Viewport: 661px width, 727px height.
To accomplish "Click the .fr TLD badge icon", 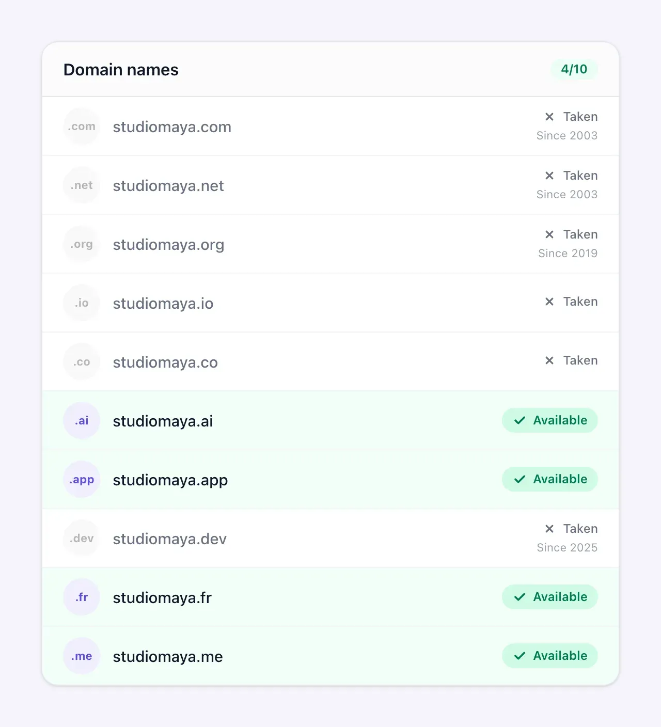I will [x=82, y=597].
